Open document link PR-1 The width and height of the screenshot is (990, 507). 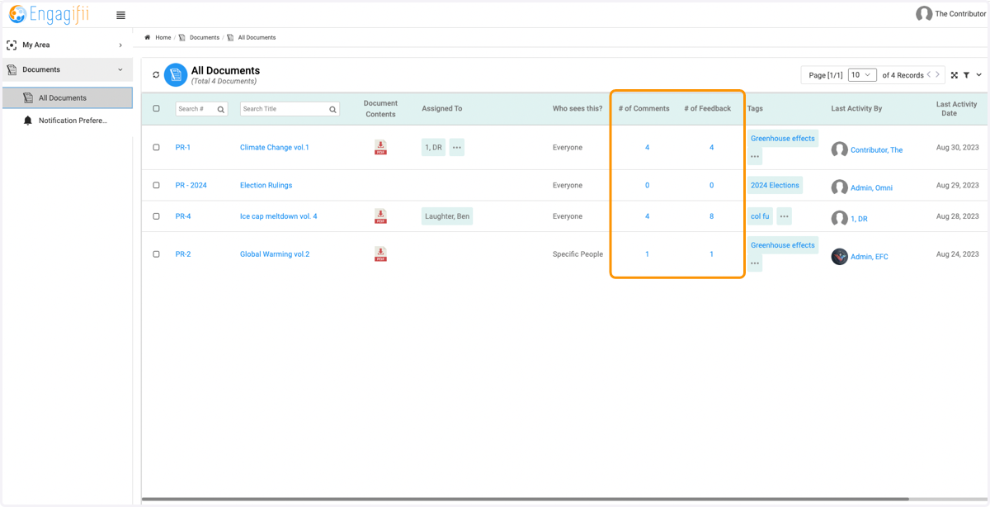183,147
